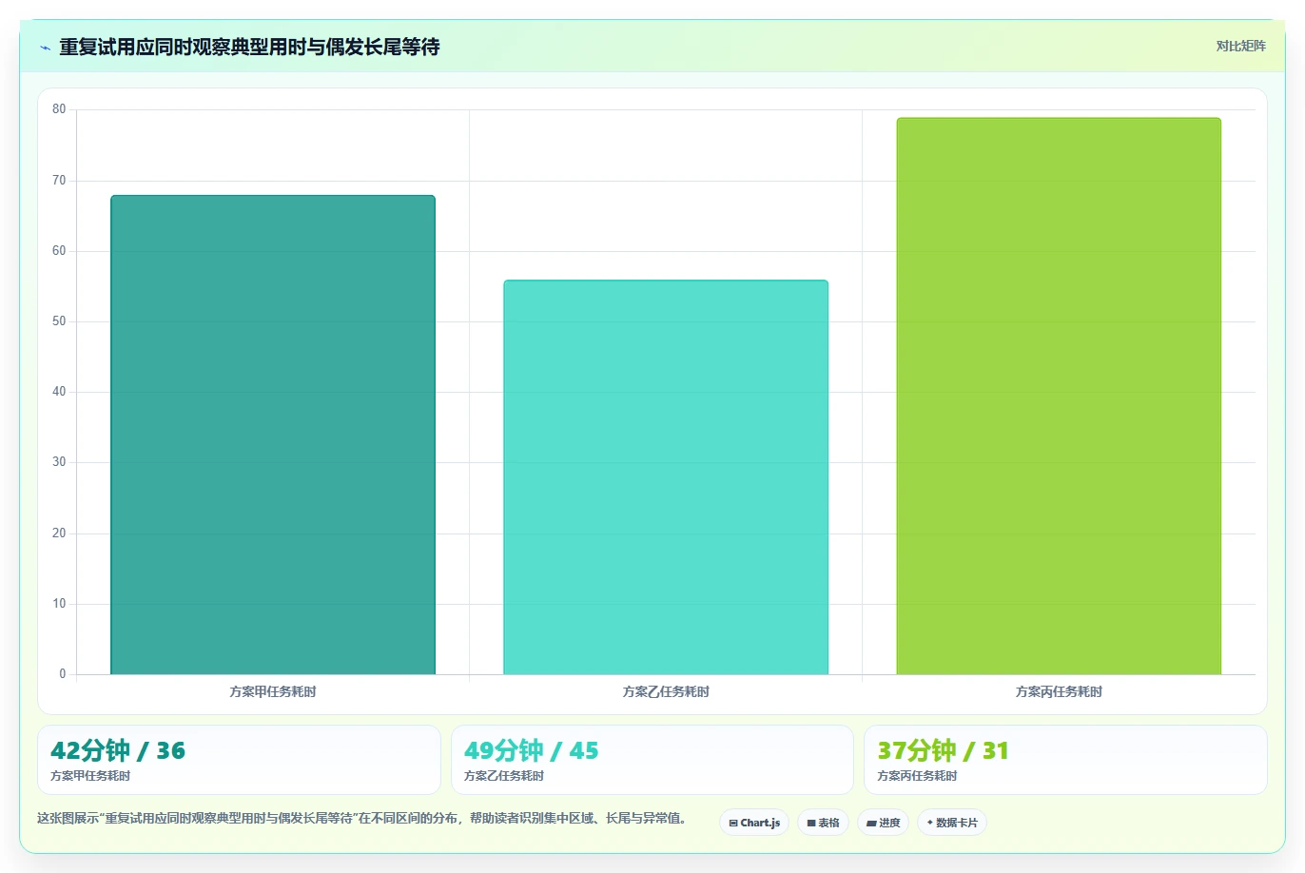Click the 数据卡片 tag chip
Viewport: 1305px width, 873px height.
[952, 823]
